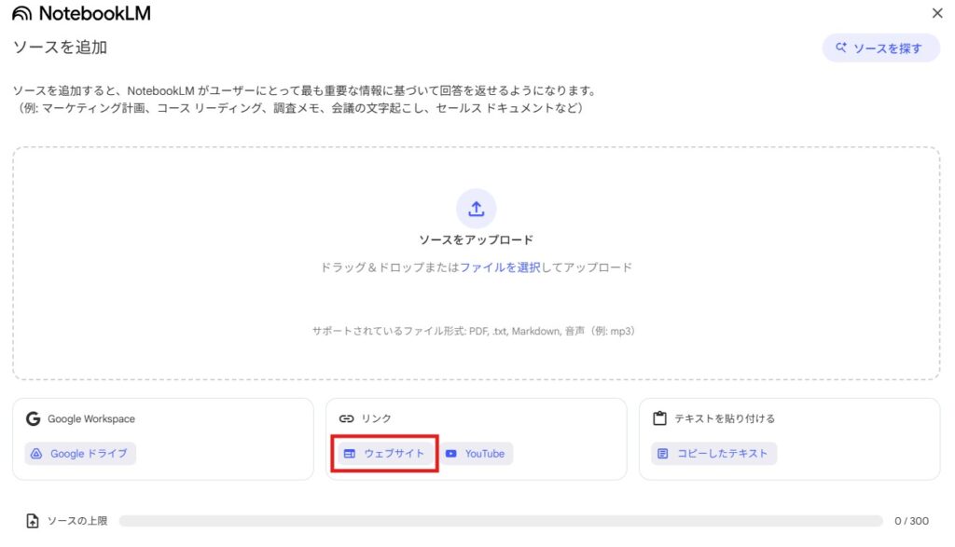Click the source limit progress bar
955x547 pixels.
pos(500,522)
